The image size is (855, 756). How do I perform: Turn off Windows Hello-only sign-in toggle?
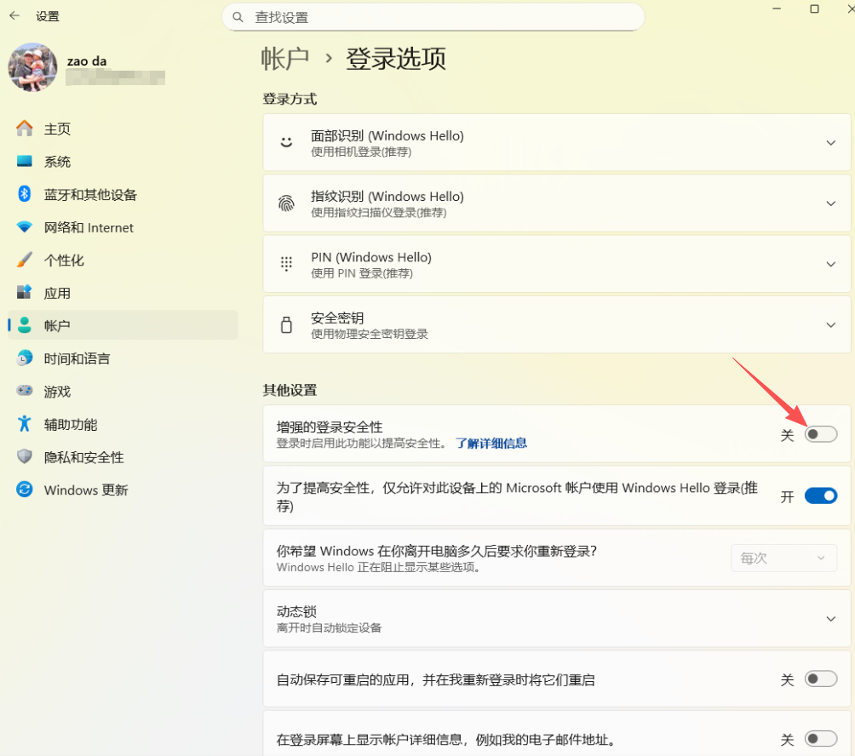pos(821,496)
